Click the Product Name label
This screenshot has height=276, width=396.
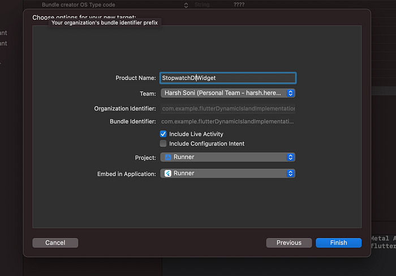tap(136, 78)
